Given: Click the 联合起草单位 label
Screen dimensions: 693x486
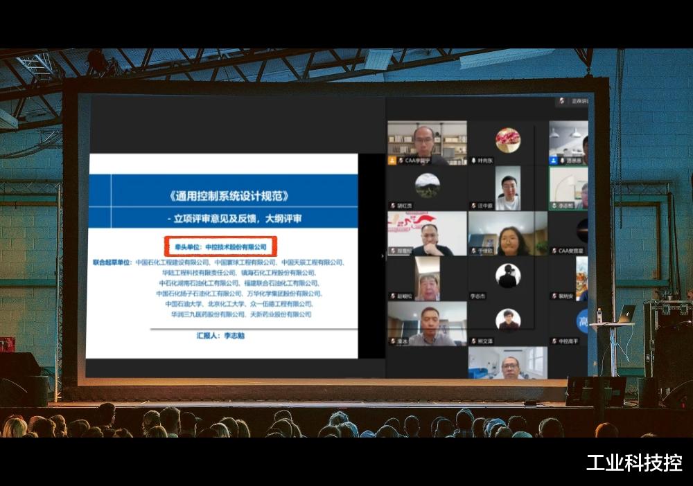Looking at the screenshot, I should pyautogui.click(x=112, y=262).
